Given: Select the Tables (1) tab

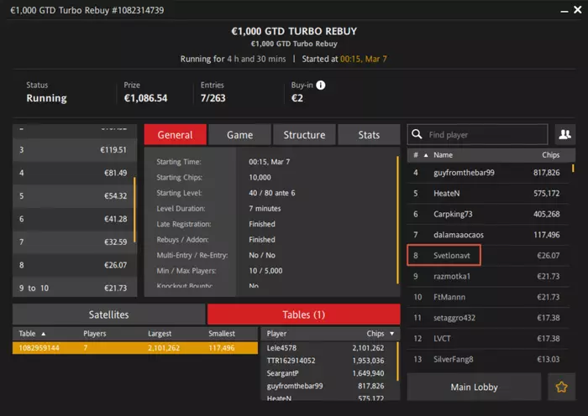Looking at the screenshot, I should coord(304,315).
